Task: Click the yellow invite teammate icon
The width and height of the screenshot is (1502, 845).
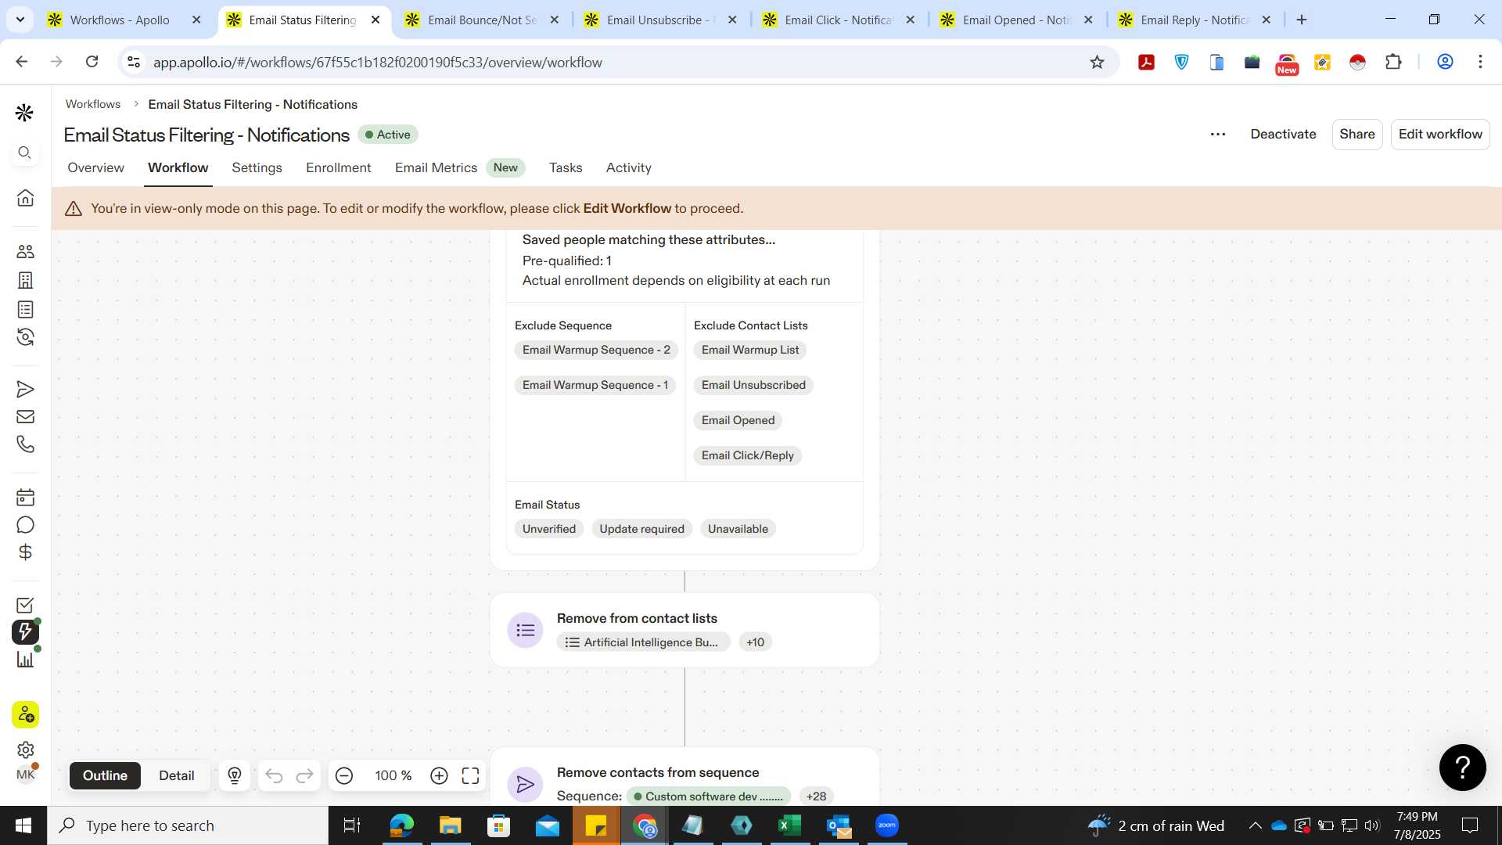Action: coord(25,714)
